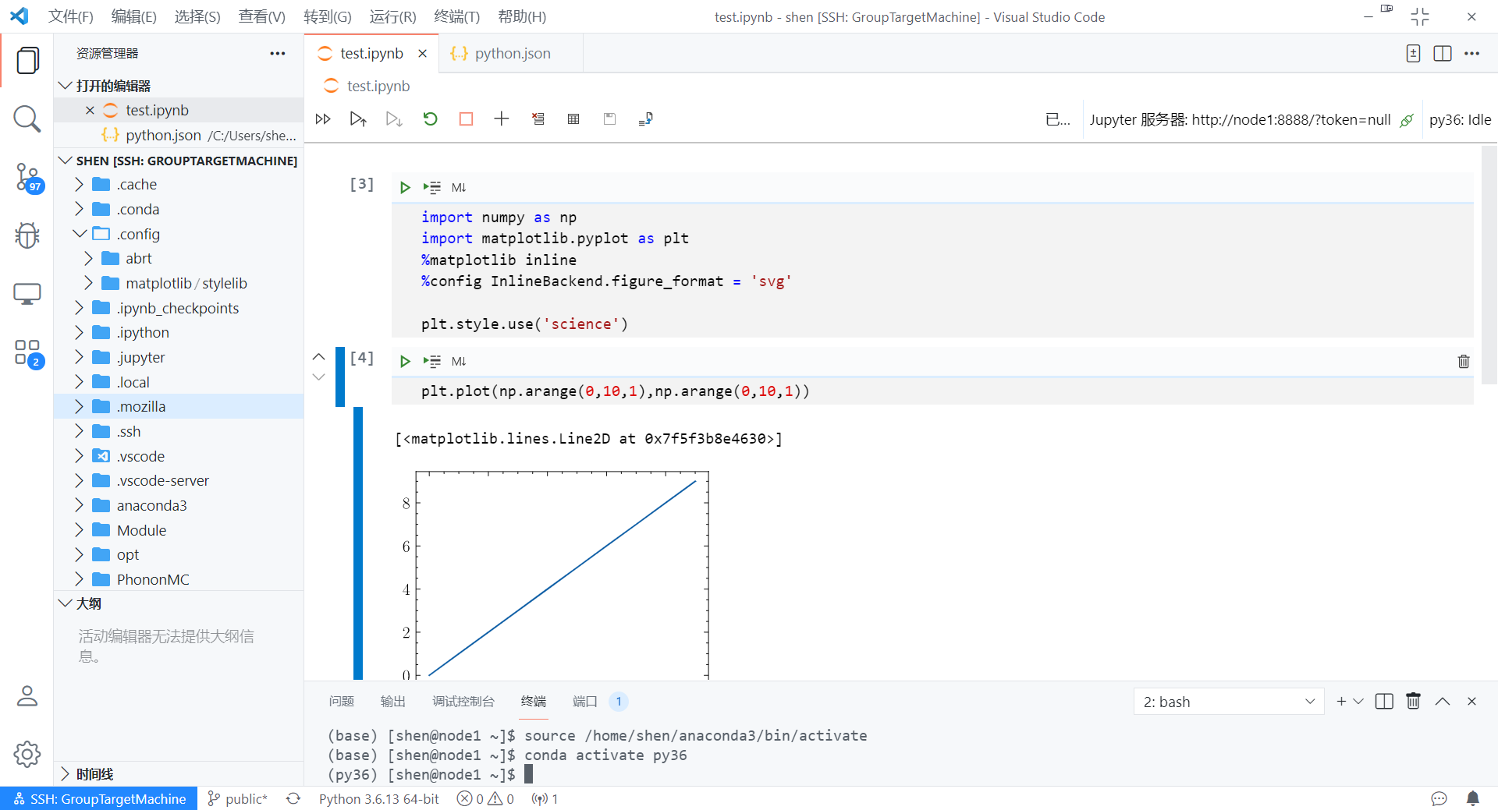The image size is (1498, 810).
Task: Delete cell 4 with trash icon
Action: [1463, 361]
